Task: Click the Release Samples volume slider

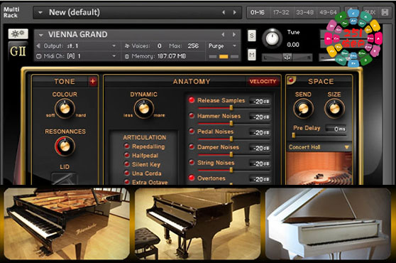Action: tap(233, 108)
